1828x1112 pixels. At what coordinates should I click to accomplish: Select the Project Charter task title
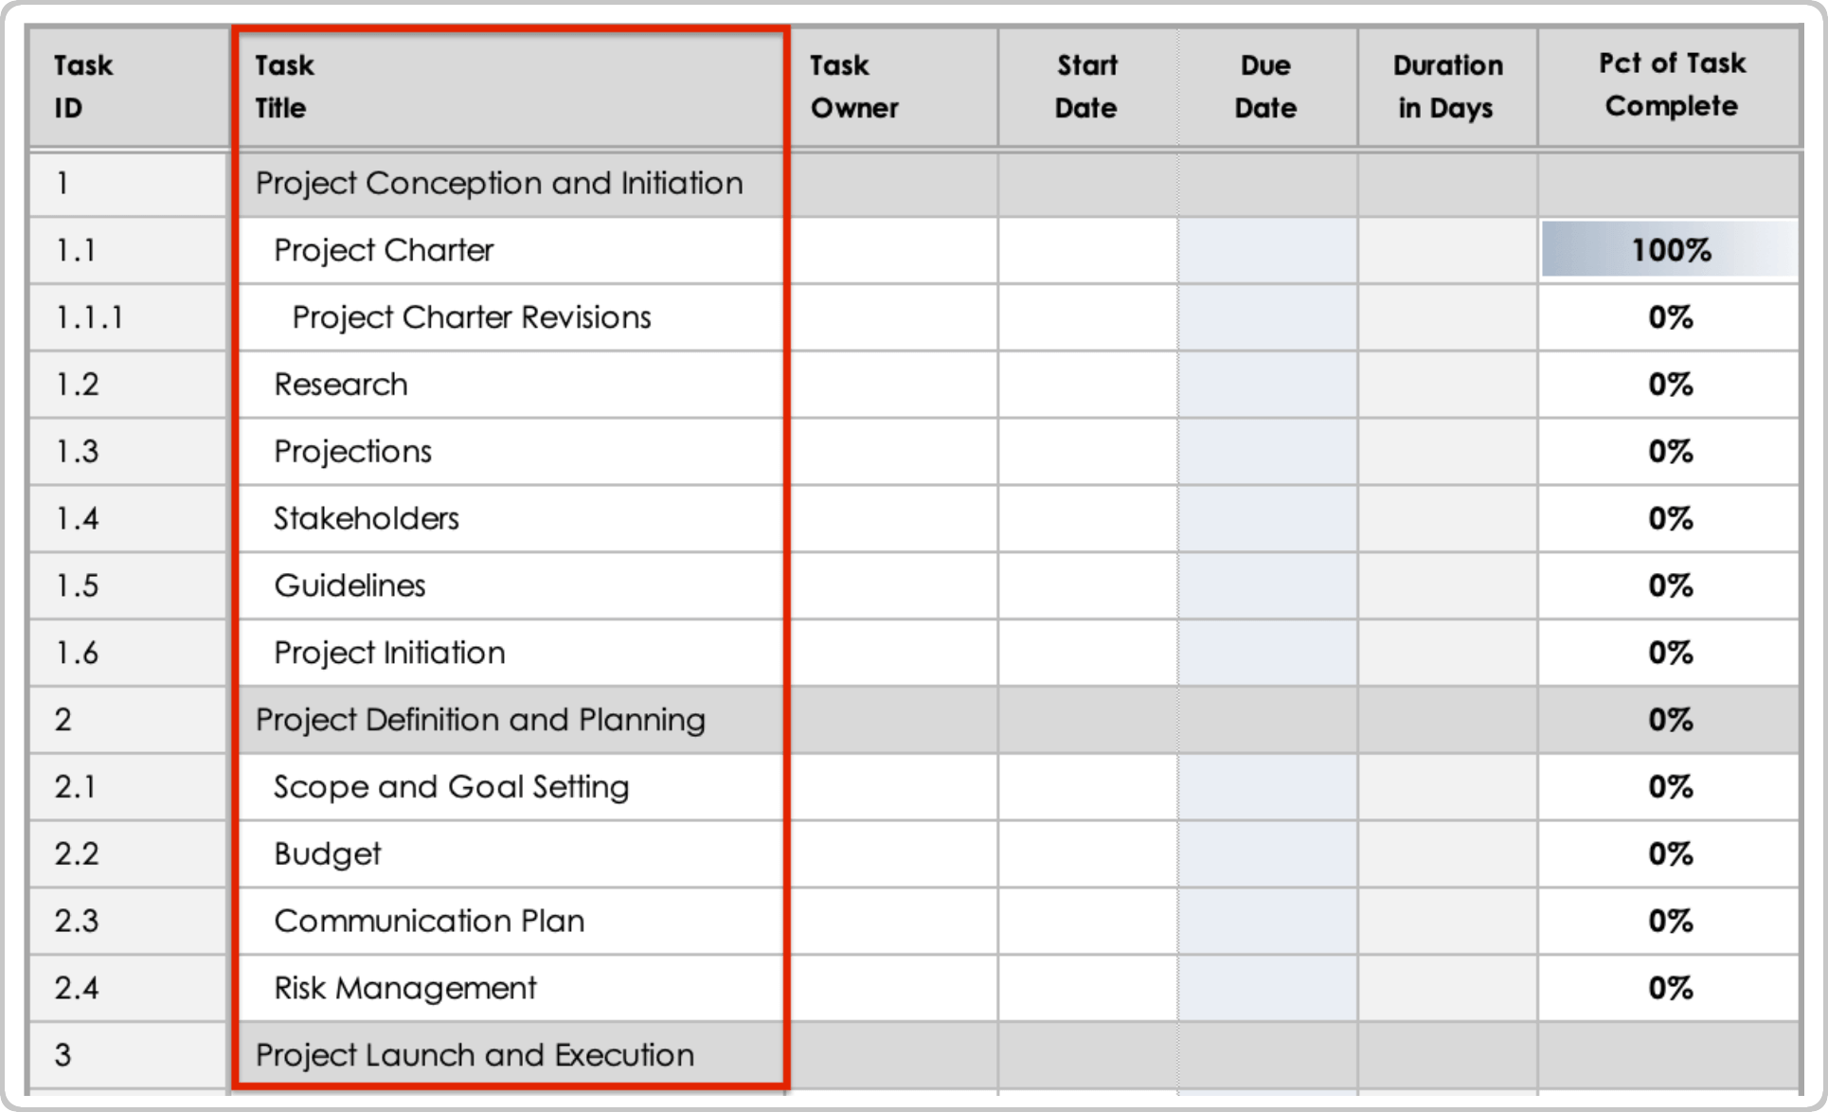click(383, 250)
